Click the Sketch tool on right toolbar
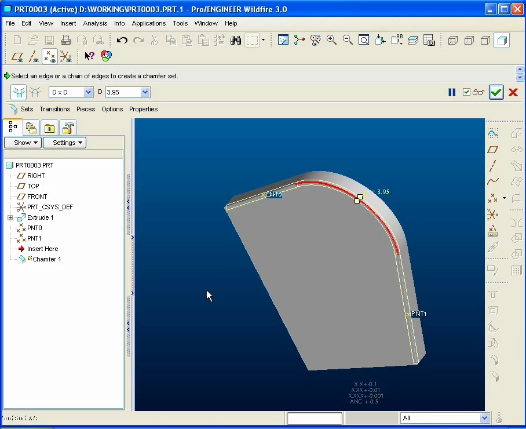Viewport: 526px width, 429px height. pos(493,133)
